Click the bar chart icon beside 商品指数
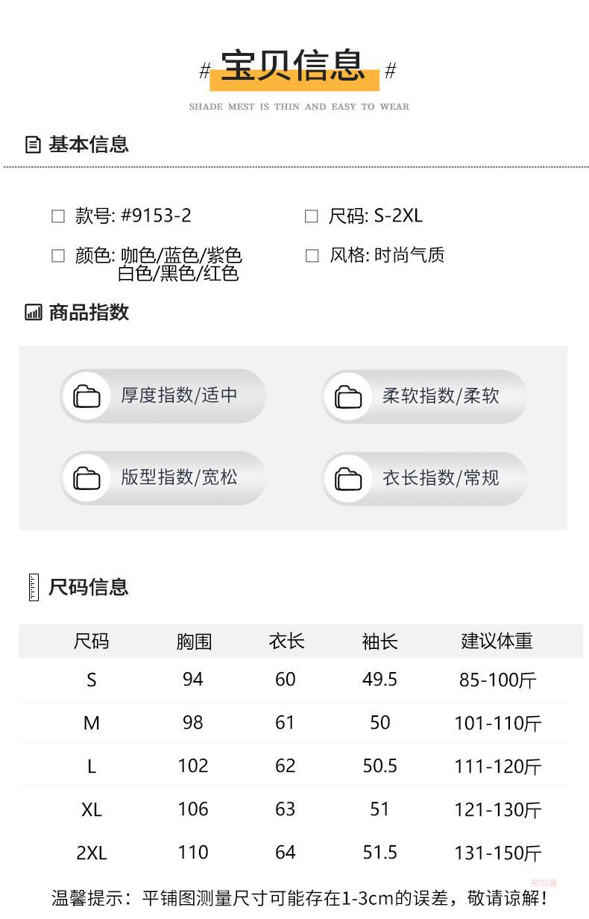 pos(33,313)
